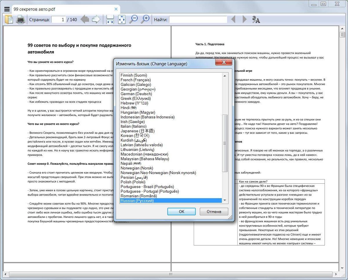Select Kurdish language entry
Image resolution: width=348 pixels, height=280 pixels.
point(171,140)
